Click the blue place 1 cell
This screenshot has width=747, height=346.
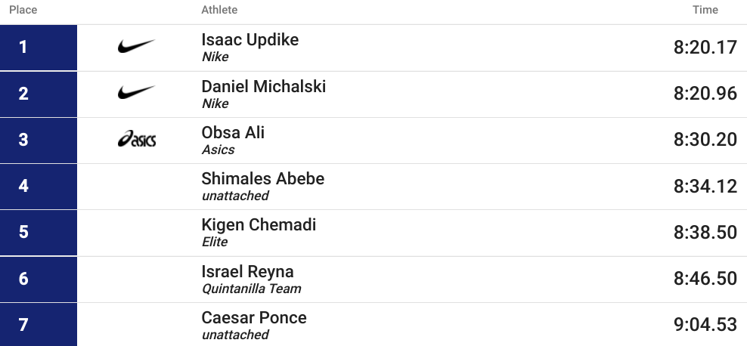click(39, 47)
